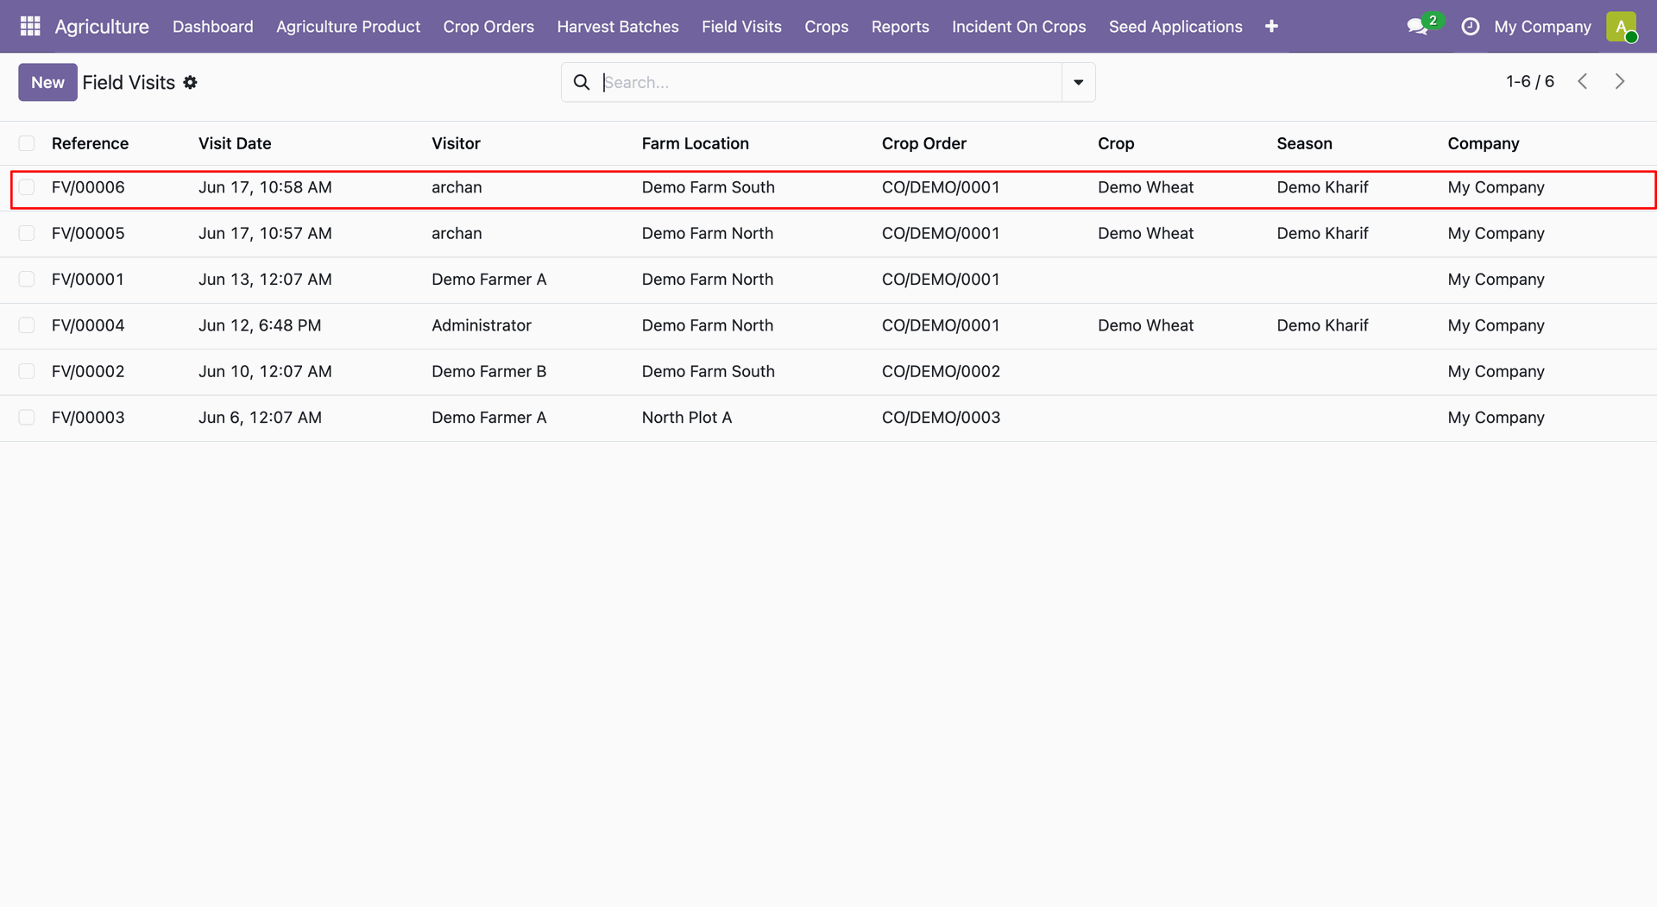1657x907 pixels.
Task: Check the FV/00002 row checkbox
Action: (27, 371)
